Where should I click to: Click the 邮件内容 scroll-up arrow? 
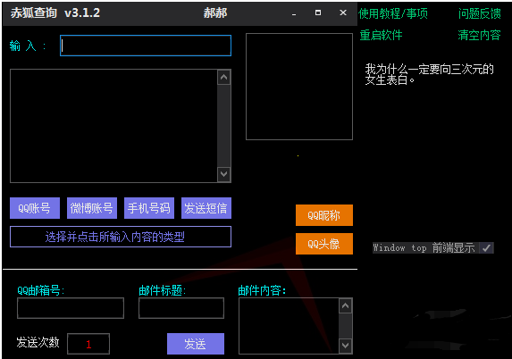pos(346,306)
